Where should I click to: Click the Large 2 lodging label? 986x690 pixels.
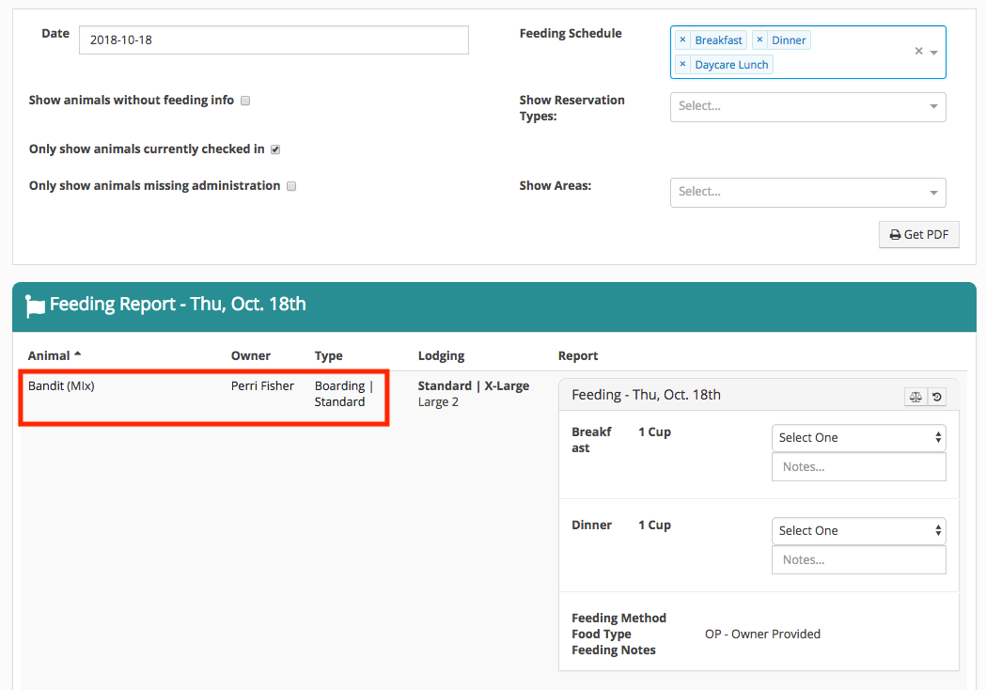point(438,402)
